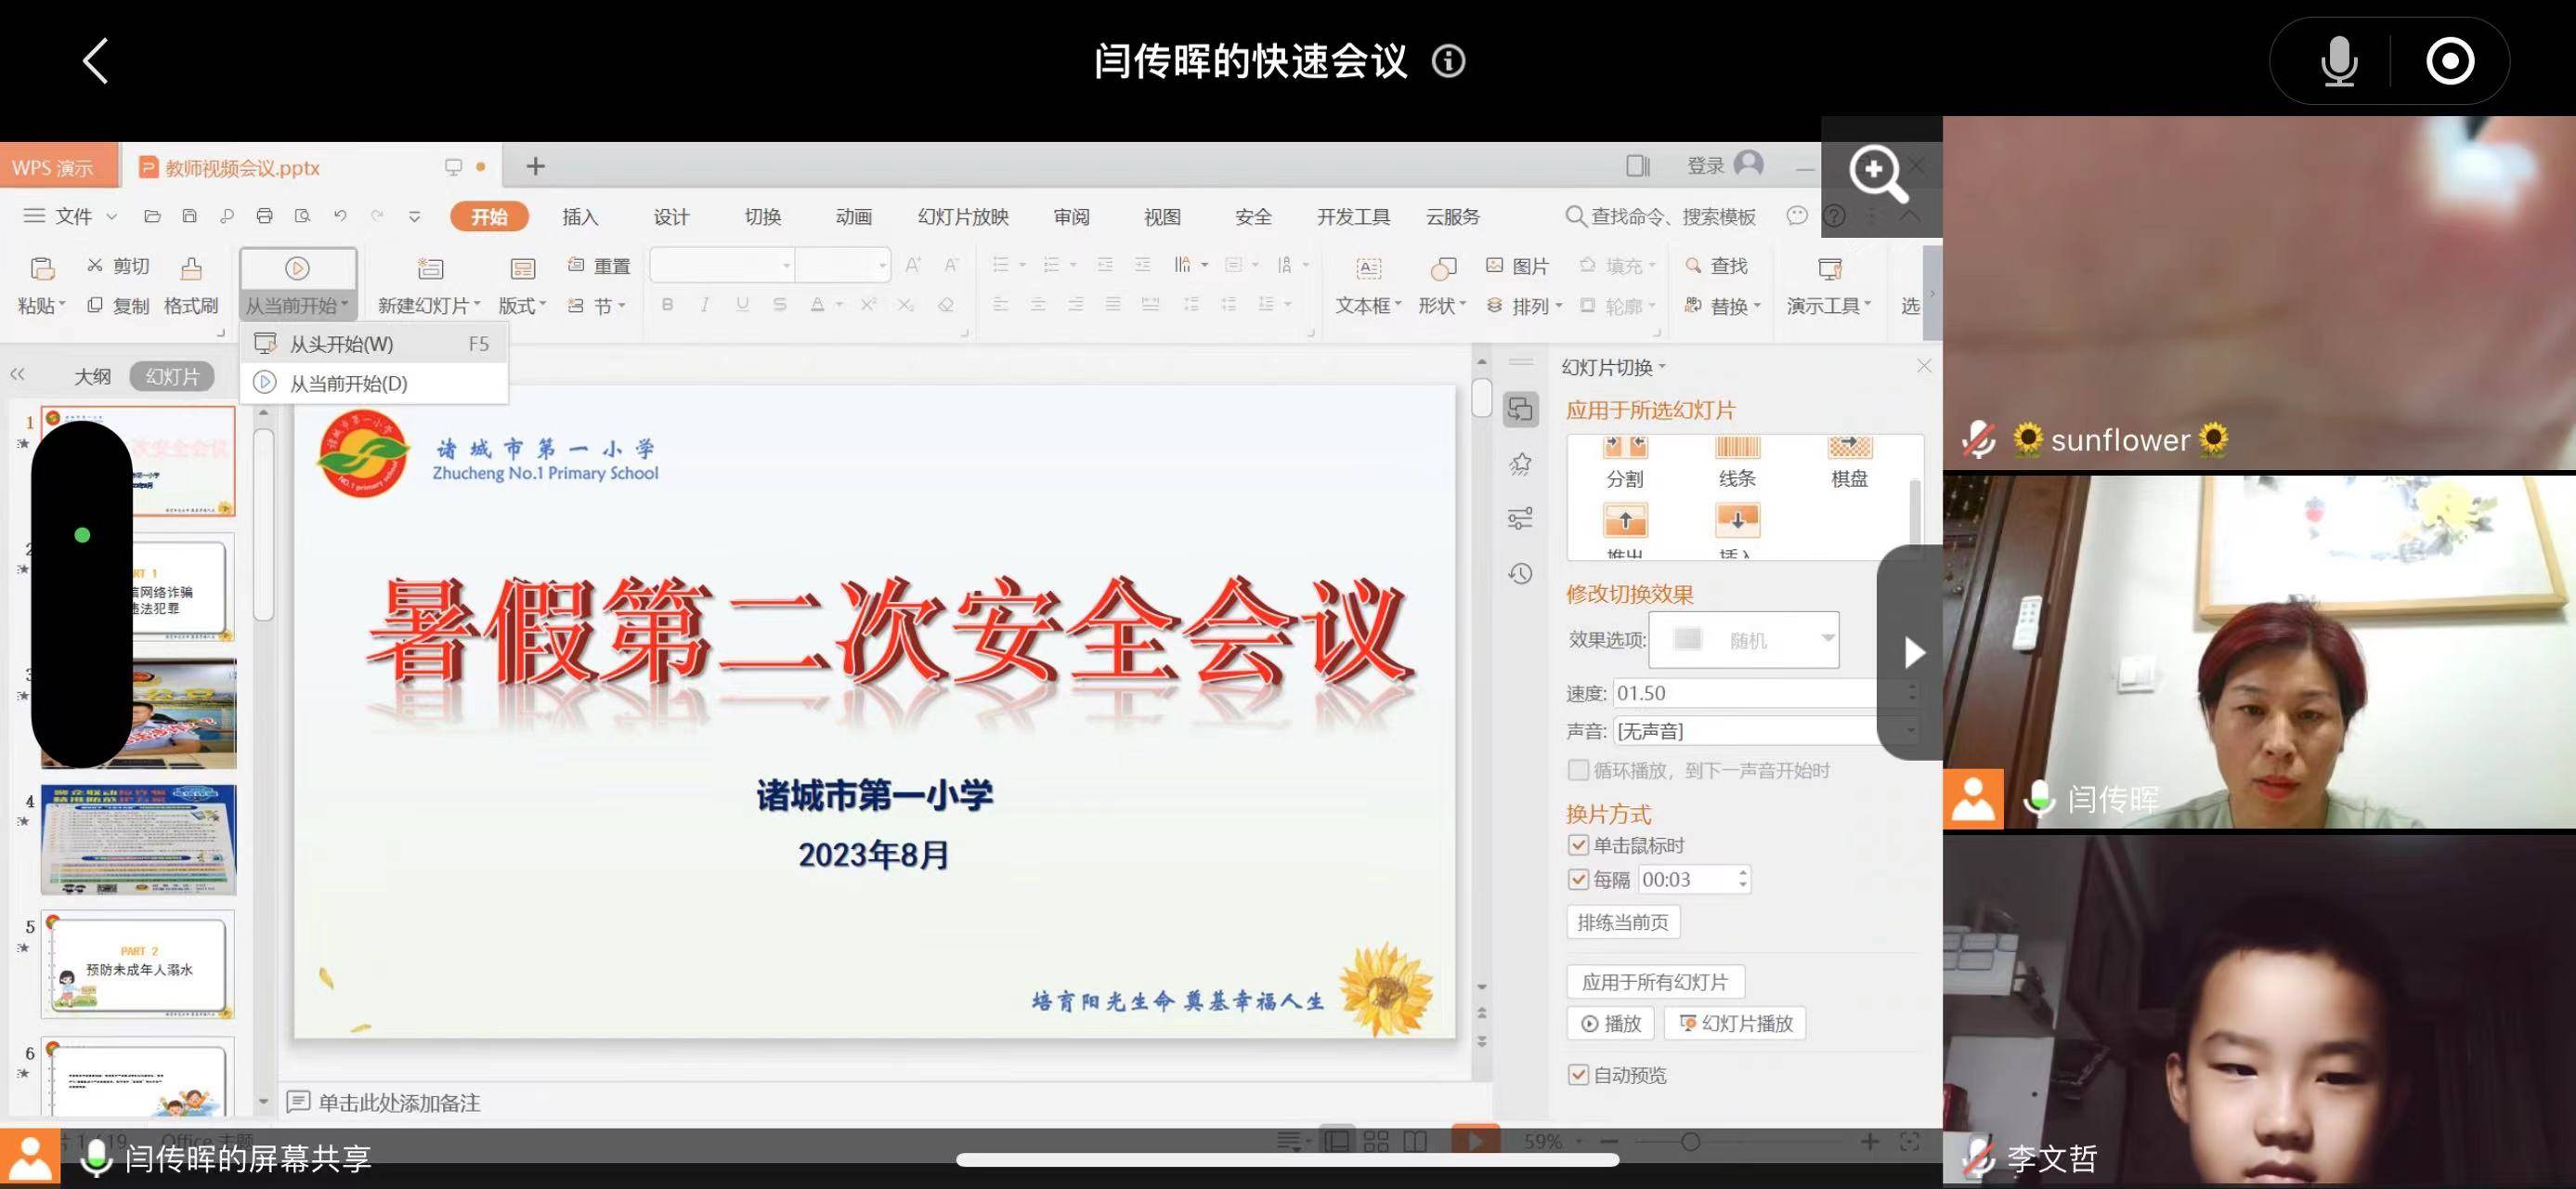Click the Cut (剪切) scissors icon
Image resolution: width=2576 pixels, height=1189 pixels.
[x=95, y=265]
